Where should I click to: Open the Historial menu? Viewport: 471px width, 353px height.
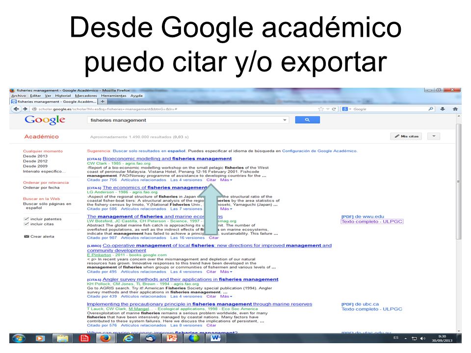[x=63, y=96]
